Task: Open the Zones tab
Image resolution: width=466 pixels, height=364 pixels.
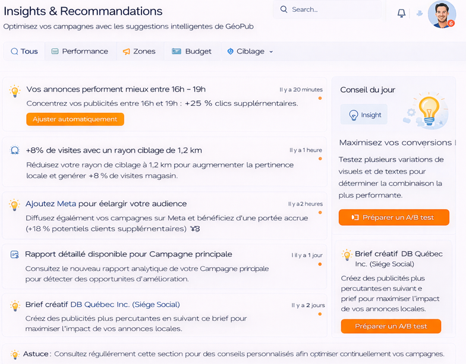Action: (139, 52)
